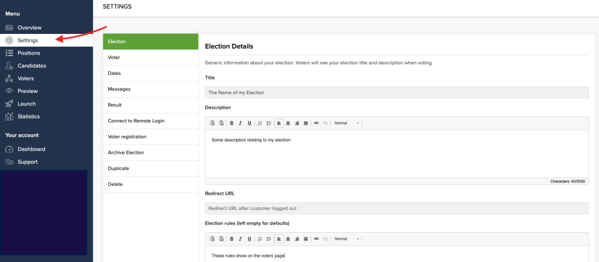Toggle underline in the Election rules toolbar
The width and height of the screenshot is (599, 262).
[x=249, y=239]
